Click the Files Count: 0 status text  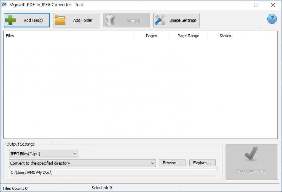point(15,188)
